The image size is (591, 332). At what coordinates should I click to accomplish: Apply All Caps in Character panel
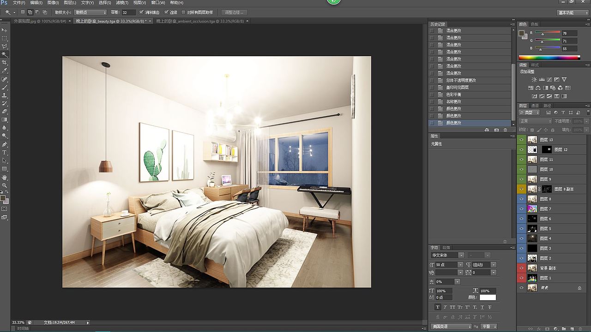click(452, 307)
